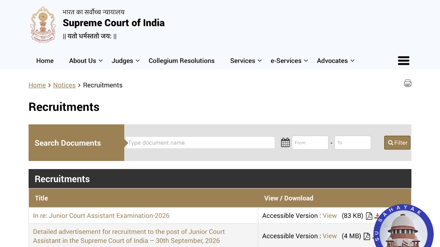Image resolution: width=440 pixels, height=247 pixels.
Task: Click PDF icon for Junior Court Assistant Examination-2026
Action: 369,216
